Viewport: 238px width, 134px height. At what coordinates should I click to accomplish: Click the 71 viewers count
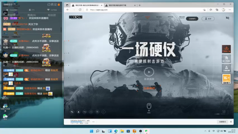(32, 10)
